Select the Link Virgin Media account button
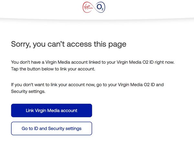Viewport: 194px width, 149px height. (x=52, y=111)
